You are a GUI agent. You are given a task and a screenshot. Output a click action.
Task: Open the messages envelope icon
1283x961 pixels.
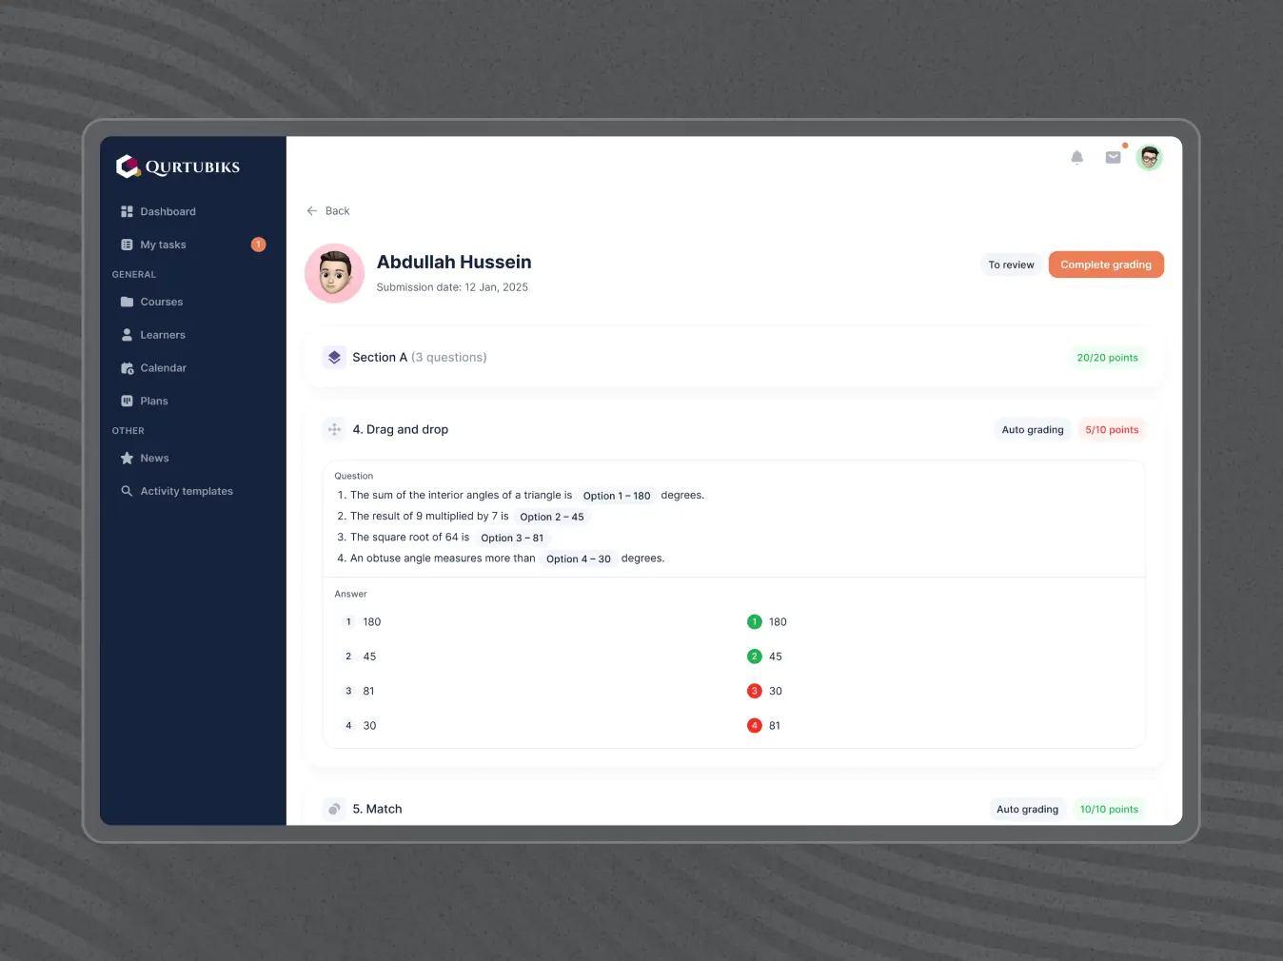[1113, 157]
